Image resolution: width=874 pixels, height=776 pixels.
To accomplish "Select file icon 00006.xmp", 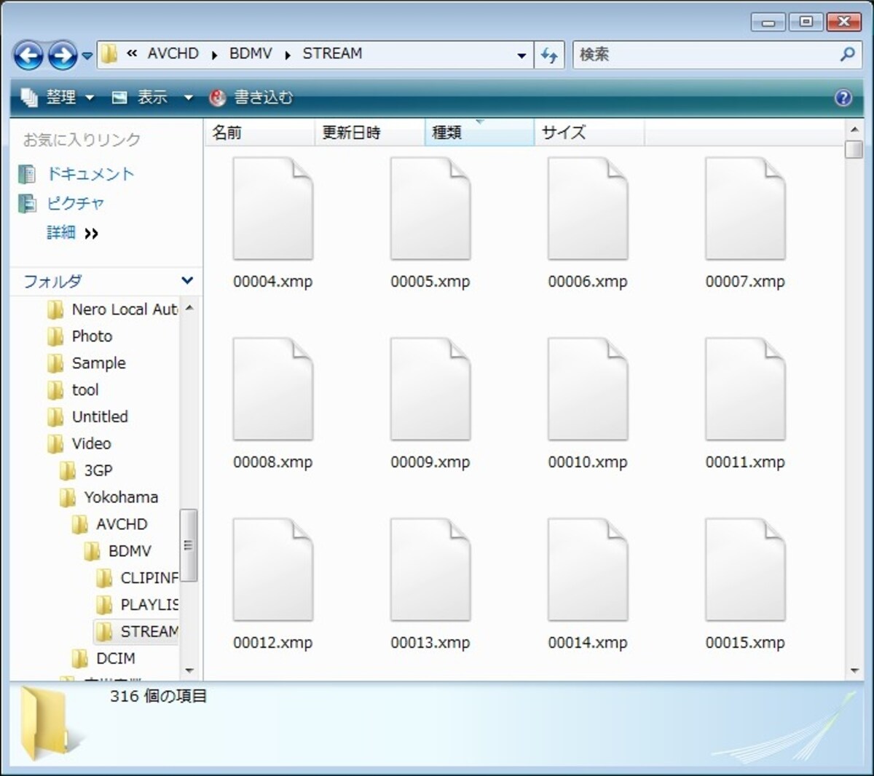I will tap(588, 209).
